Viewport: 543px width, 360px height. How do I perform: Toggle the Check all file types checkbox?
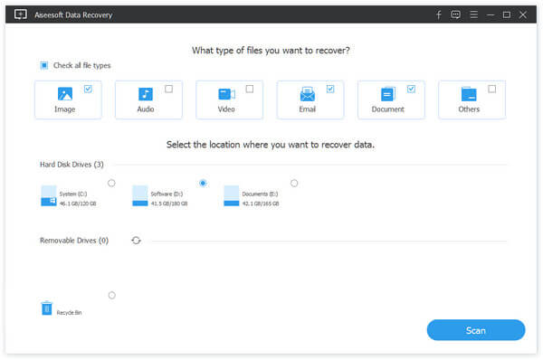click(x=44, y=65)
